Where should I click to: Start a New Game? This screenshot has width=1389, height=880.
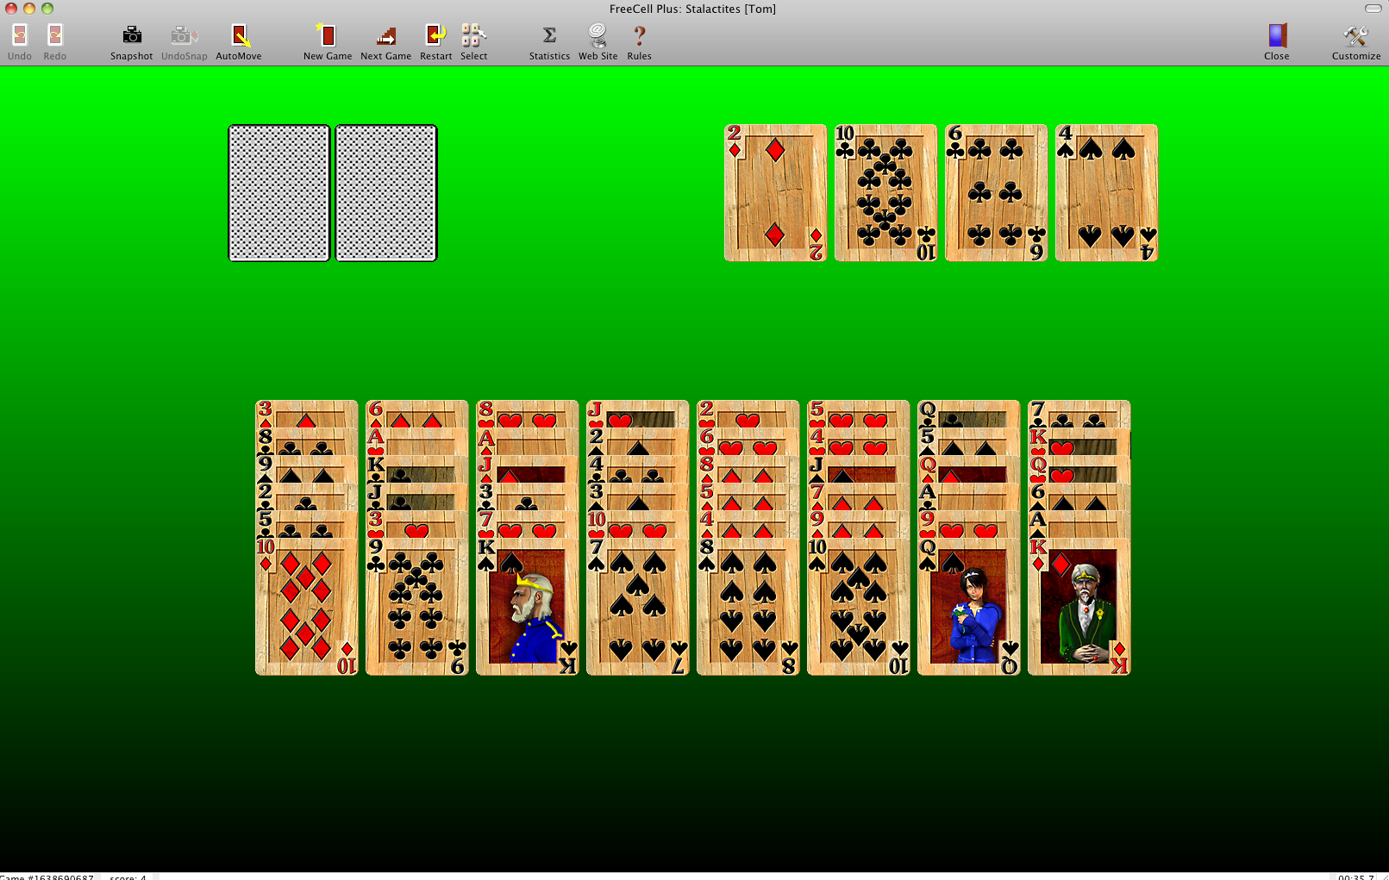click(327, 36)
